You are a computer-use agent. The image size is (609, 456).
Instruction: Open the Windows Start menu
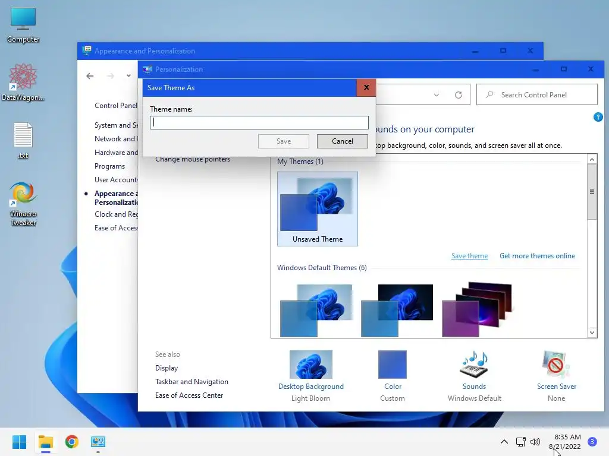[19, 442]
